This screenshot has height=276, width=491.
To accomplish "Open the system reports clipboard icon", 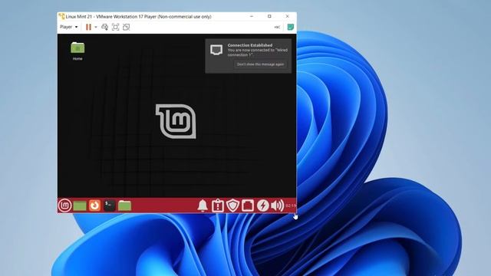I will (218, 205).
